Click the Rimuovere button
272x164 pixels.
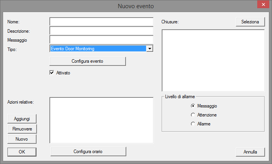(22, 129)
